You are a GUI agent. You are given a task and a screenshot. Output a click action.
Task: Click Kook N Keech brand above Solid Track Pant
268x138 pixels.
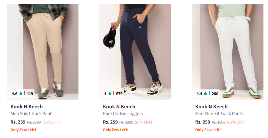pyautogui.click(x=27, y=106)
